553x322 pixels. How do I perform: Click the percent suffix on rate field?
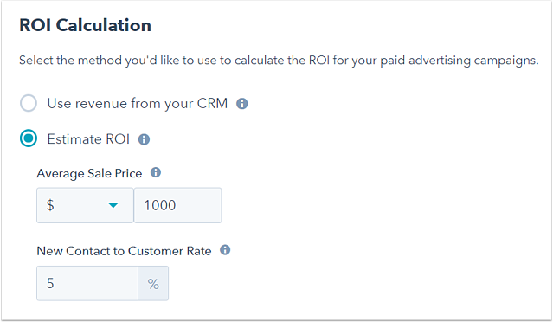point(153,283)
